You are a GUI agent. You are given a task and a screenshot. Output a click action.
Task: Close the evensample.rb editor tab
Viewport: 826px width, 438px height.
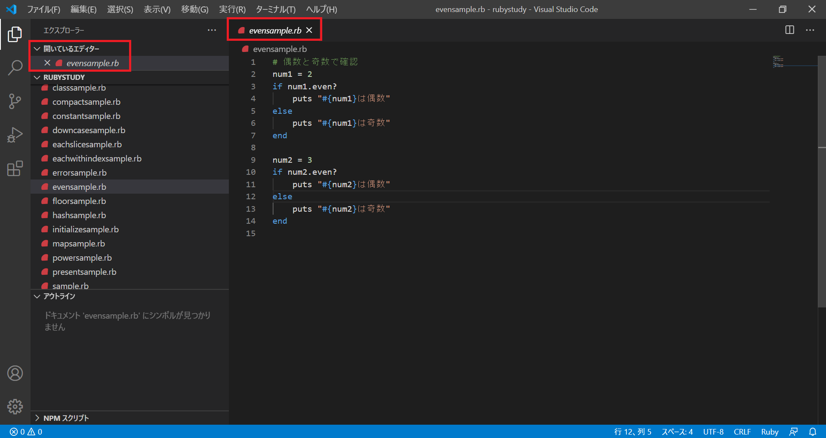[309, 30]
